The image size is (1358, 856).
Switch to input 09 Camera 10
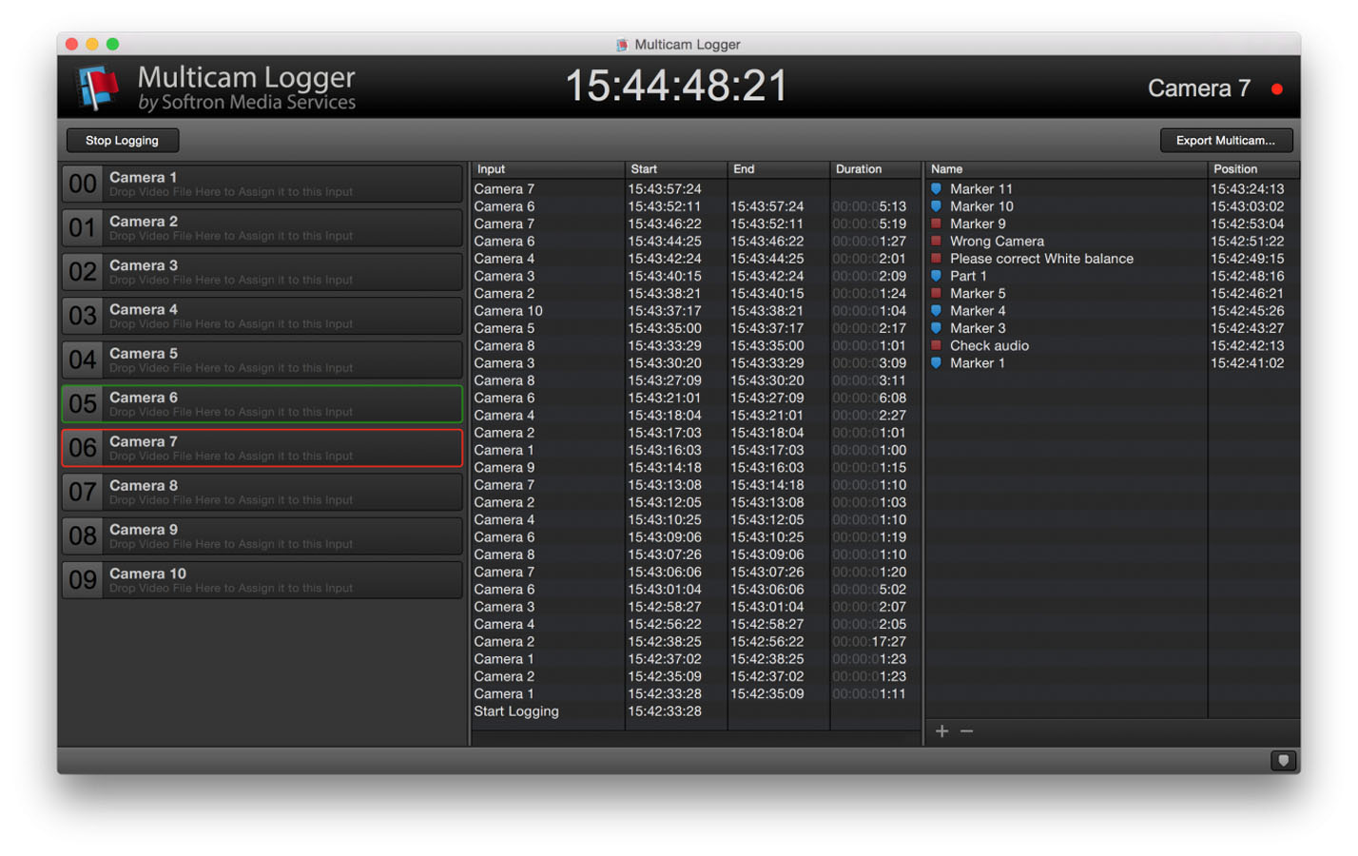click(x=262, y=580)
